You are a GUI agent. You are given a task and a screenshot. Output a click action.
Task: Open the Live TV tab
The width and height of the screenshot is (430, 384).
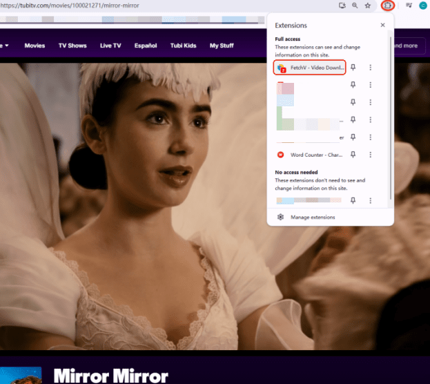tap(110, 46)
